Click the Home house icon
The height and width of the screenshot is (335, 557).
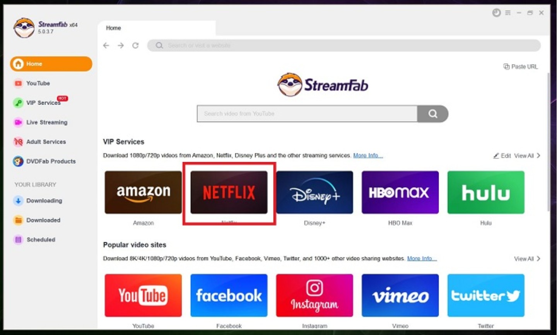point(18,64)
